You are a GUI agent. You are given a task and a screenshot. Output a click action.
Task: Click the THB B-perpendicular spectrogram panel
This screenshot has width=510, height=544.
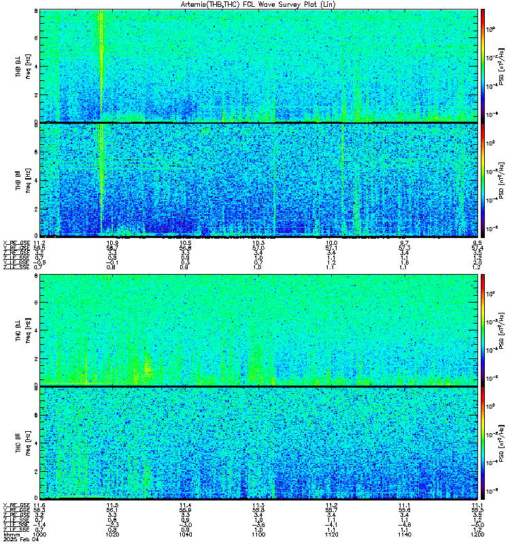pos(259,66)
